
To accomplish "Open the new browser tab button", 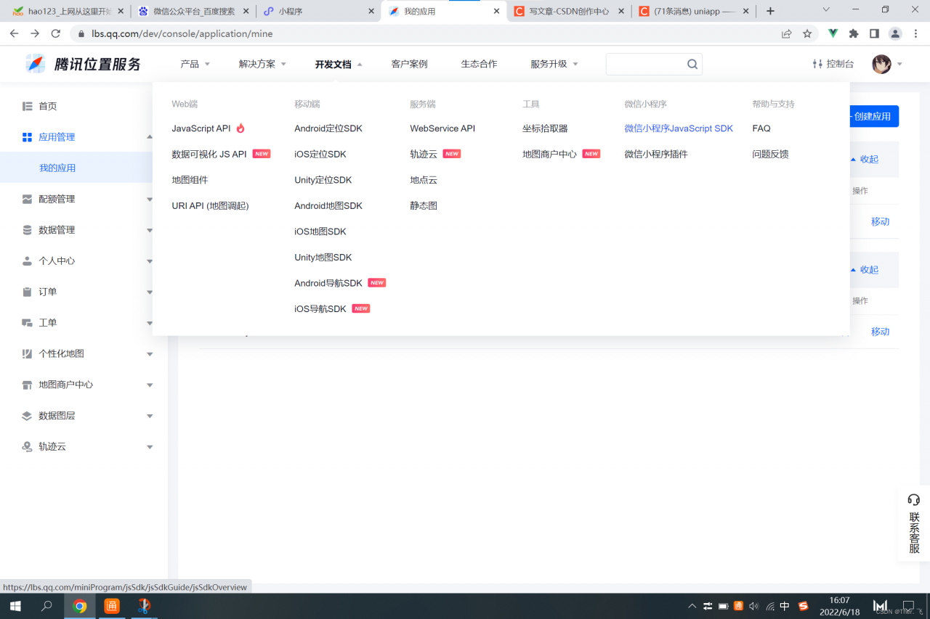I will click(x=770, y=11).
